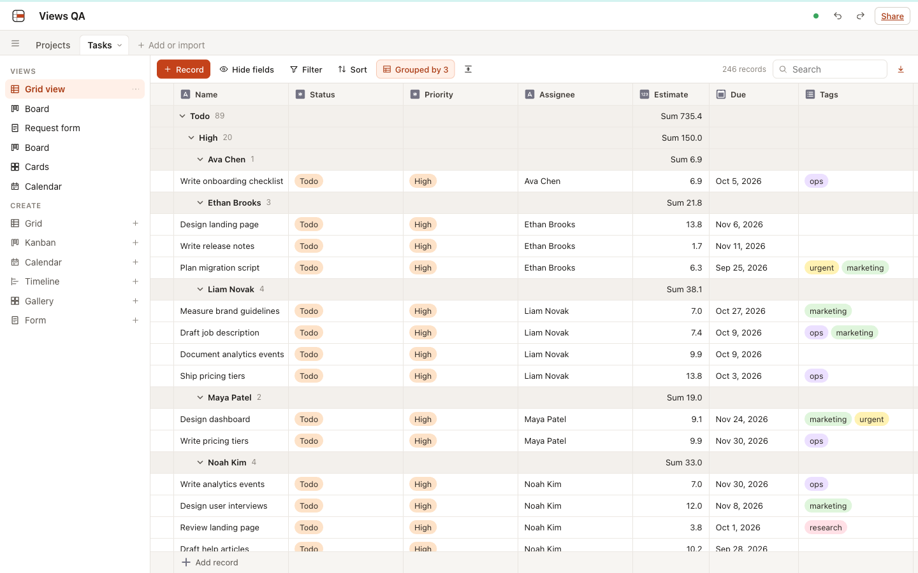Collapse the Noah Kim group
This screenshot has width=918, height=573.
[x=200, y=462]
